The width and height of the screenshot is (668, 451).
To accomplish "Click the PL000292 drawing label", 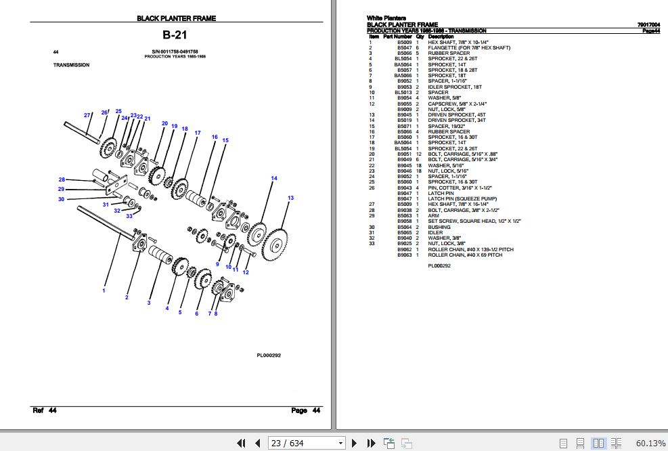I will pyautogui.click(x=268, y=354).
